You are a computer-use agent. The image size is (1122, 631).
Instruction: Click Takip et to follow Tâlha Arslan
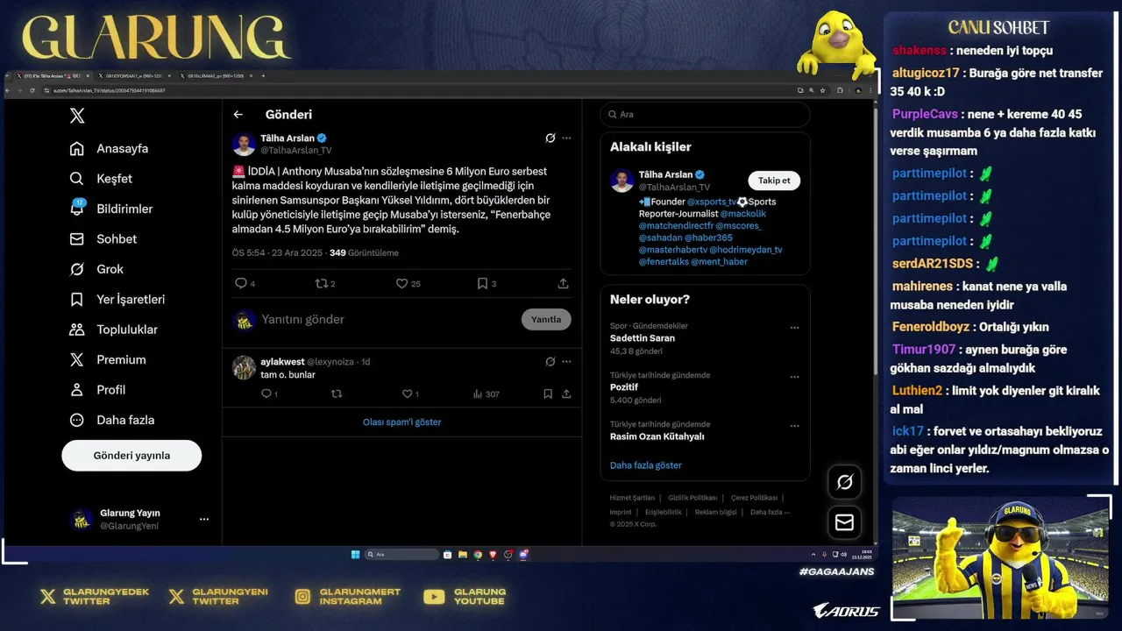[774, 181]
